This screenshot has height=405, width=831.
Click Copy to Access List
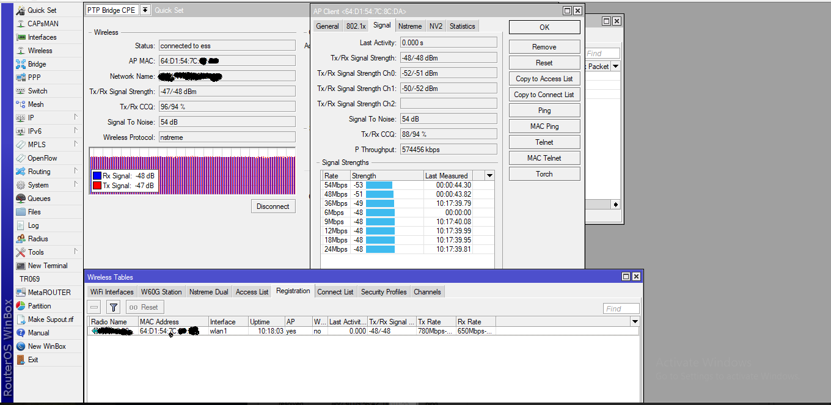(544, 78)
